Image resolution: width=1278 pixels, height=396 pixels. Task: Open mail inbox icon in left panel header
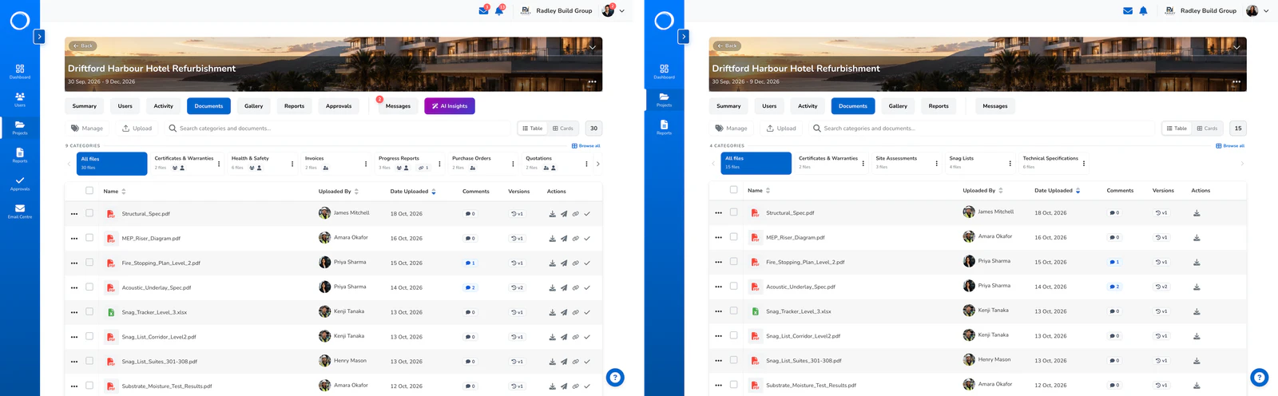483,10
